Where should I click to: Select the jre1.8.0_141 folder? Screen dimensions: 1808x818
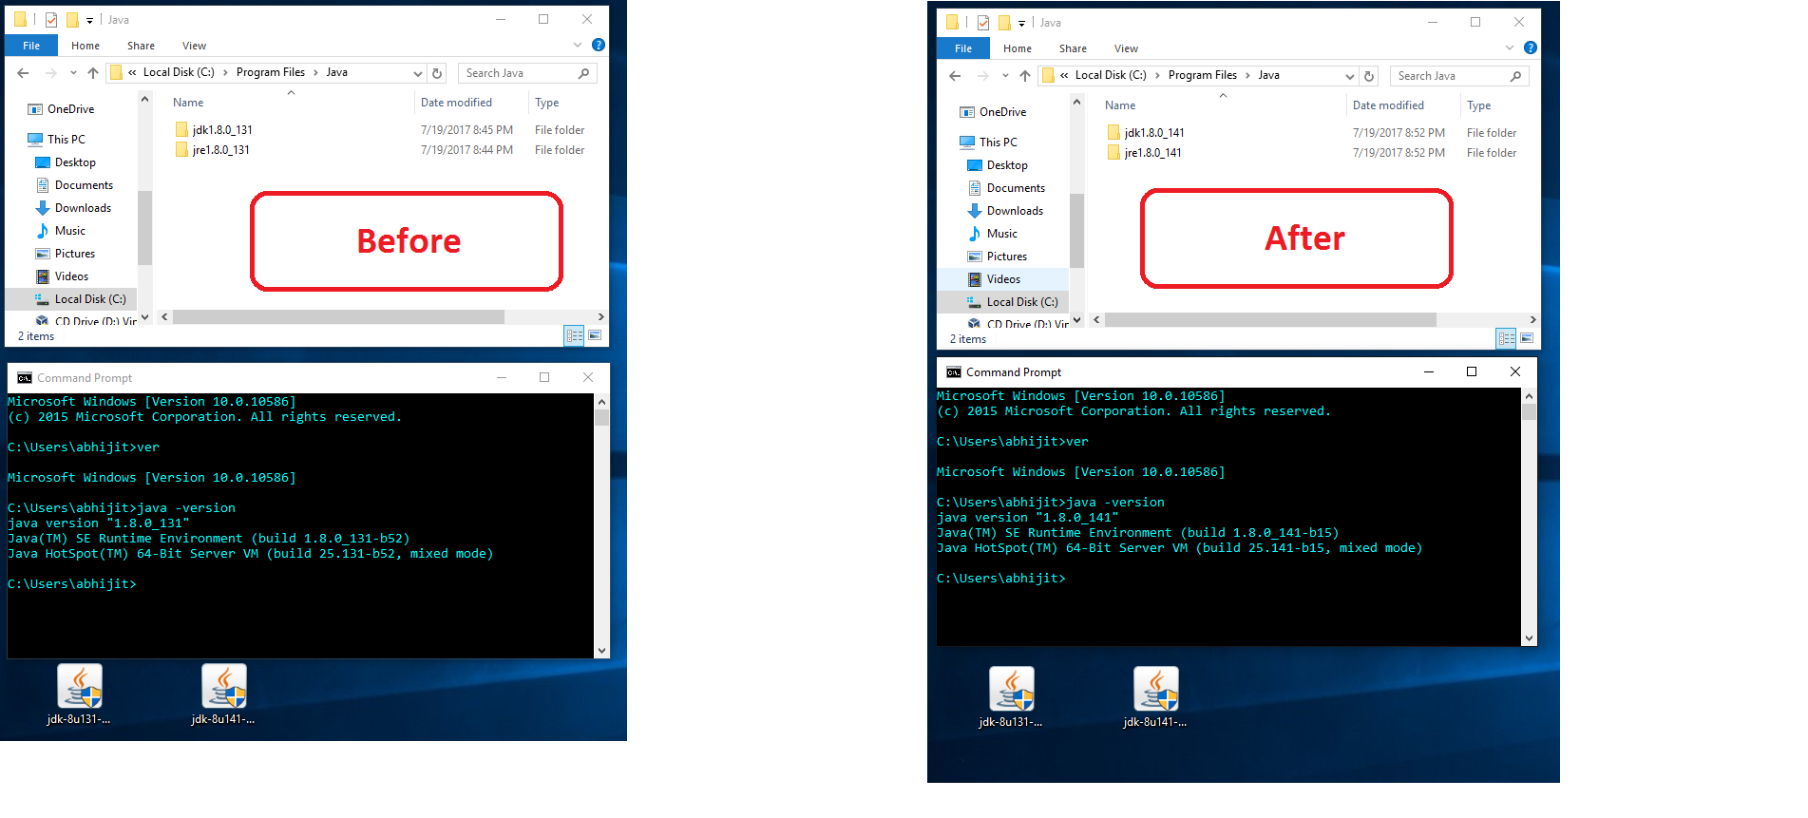click(1145, 153)
